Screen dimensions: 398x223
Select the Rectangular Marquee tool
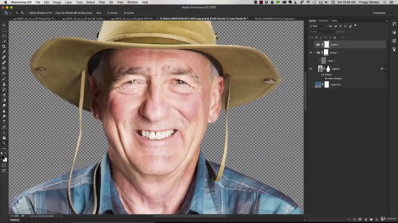[x=4, y=30]
